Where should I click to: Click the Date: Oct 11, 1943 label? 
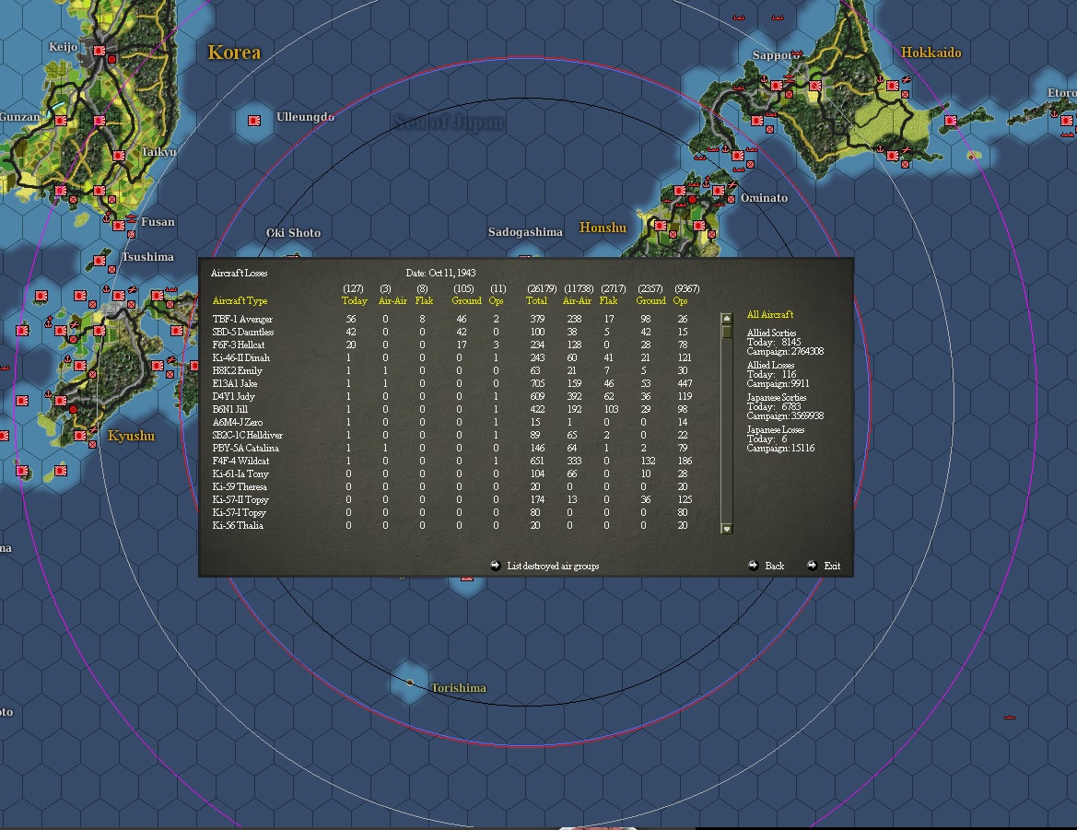tap(440, 274)
